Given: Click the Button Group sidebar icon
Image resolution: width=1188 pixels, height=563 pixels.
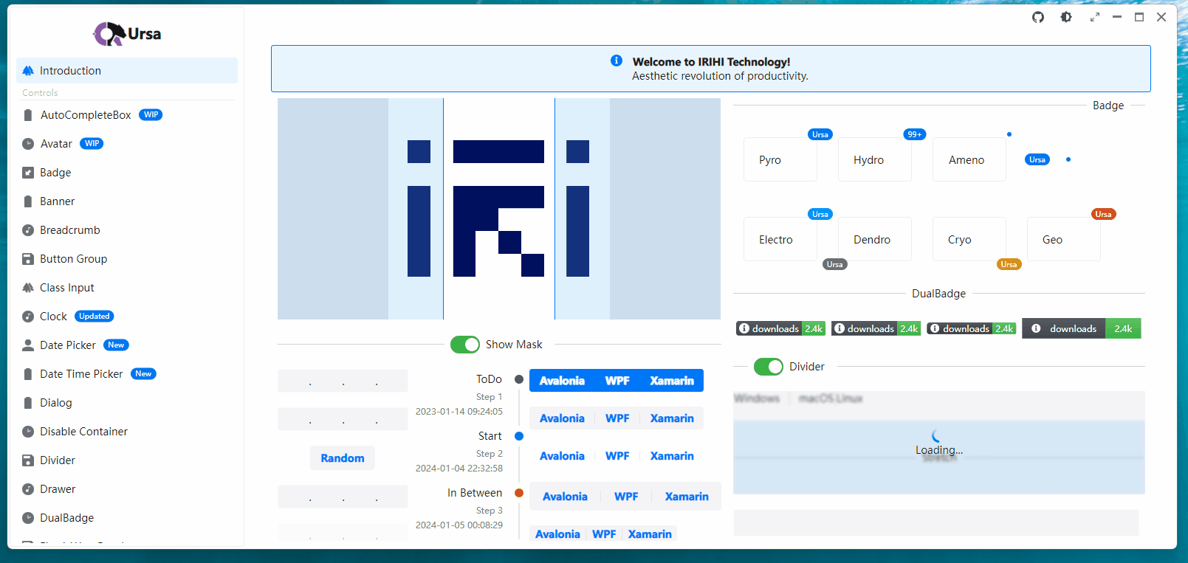Looking at the screenshot, I should click(x=28, y=259).
